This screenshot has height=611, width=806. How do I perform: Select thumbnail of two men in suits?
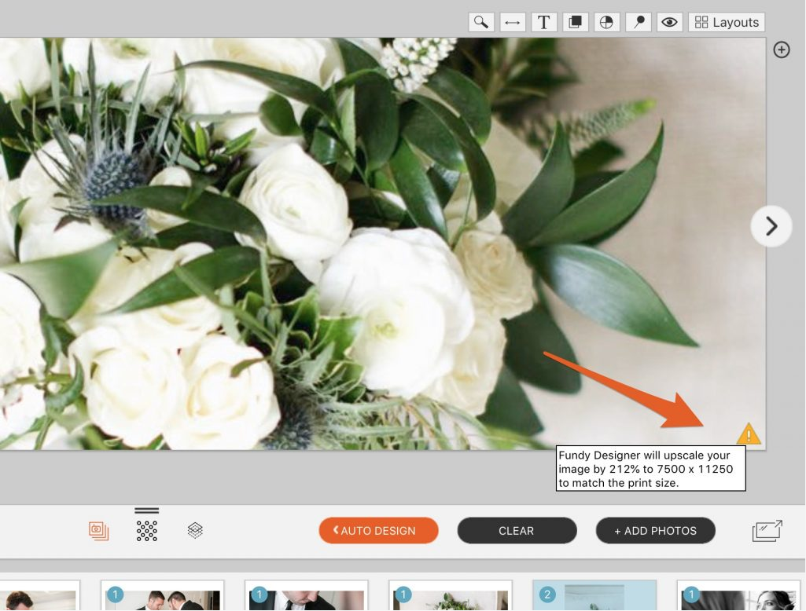click(163, 595)
